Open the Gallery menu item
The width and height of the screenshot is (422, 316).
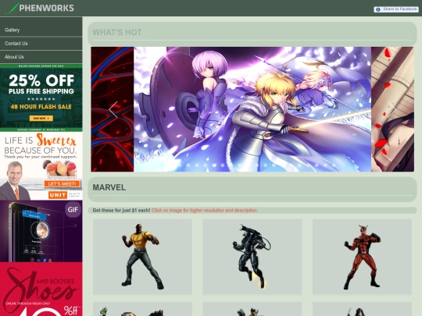click(x=41, y=30)
